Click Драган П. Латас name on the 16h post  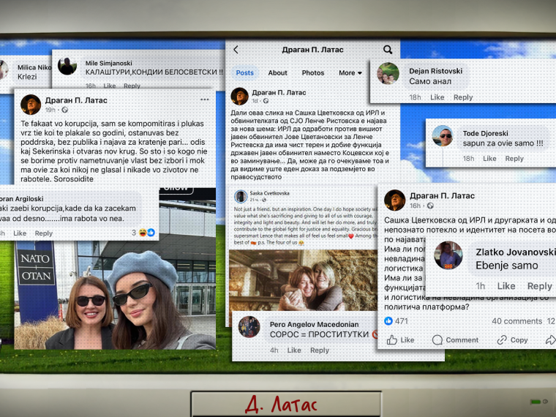[442, 196]
